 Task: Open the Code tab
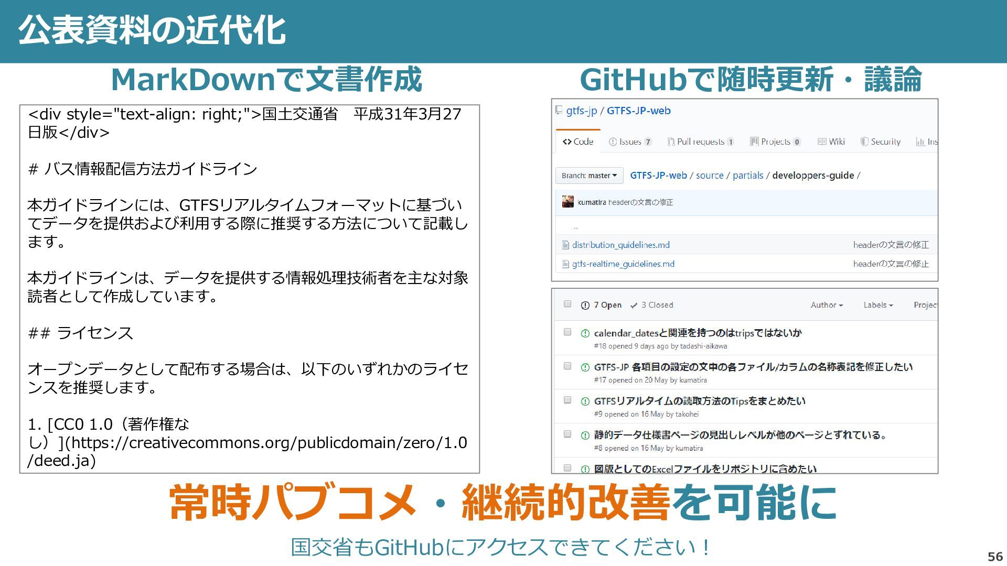click(x=578, y=141)
